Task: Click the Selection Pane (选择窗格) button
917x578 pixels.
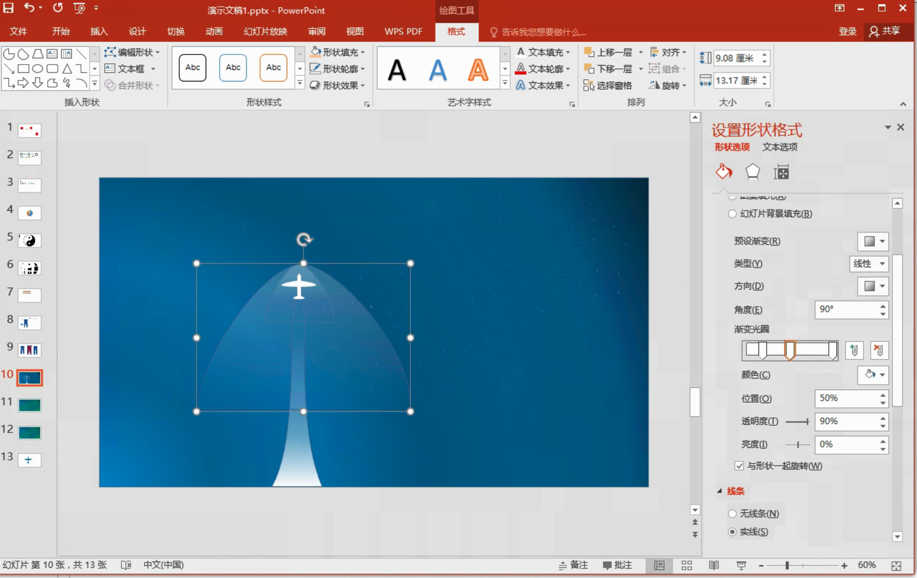Action: [x=608, y=85]
